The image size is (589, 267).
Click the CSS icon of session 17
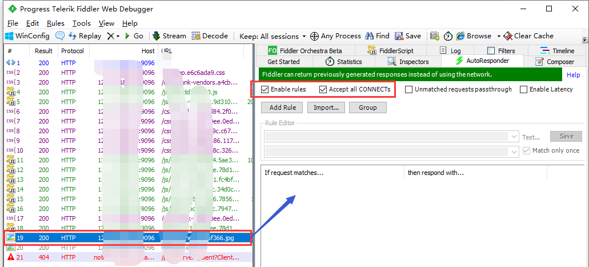coord(10,218)
